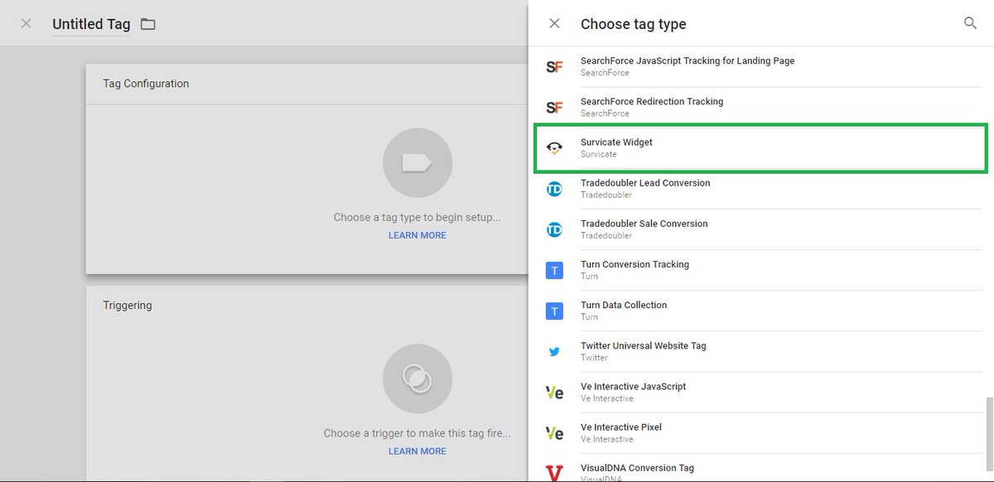This screenshot has height=482, width=994.
Task: Select Turn Data Collection tag type
Action: tap(760, 311)
